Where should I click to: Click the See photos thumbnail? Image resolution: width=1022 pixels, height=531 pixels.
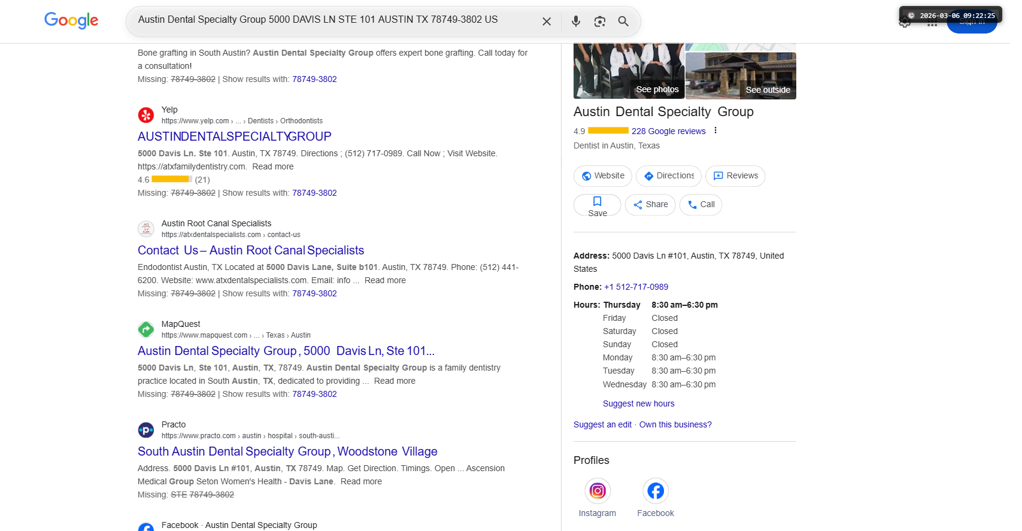(629, 72)
